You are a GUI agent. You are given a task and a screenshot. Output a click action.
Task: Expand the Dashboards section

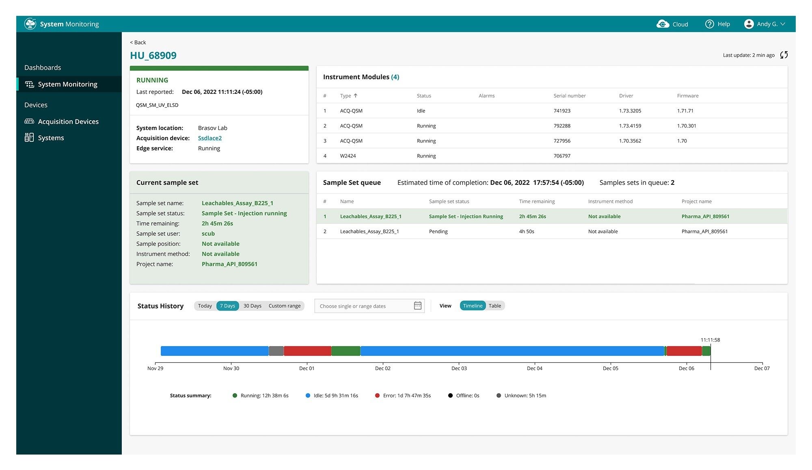click(42, 67)
